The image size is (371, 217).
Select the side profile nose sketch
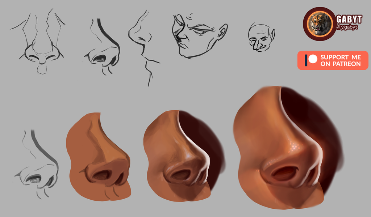143,48
